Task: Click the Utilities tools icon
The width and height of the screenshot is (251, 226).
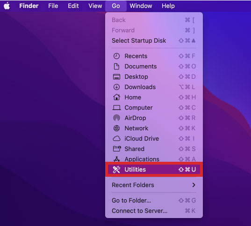Action: coord(116,169)
